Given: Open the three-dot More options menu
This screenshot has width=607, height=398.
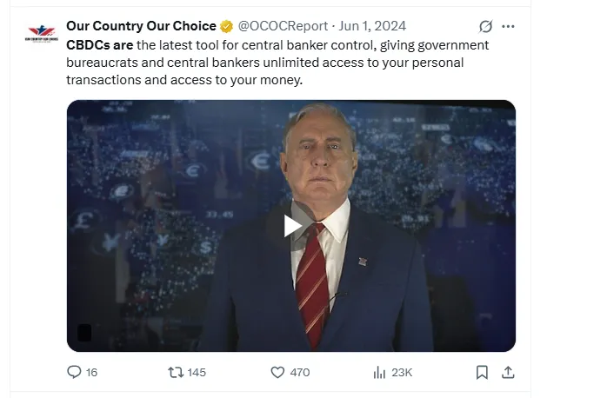Looking at the screenshot, I should pos(509,26).
